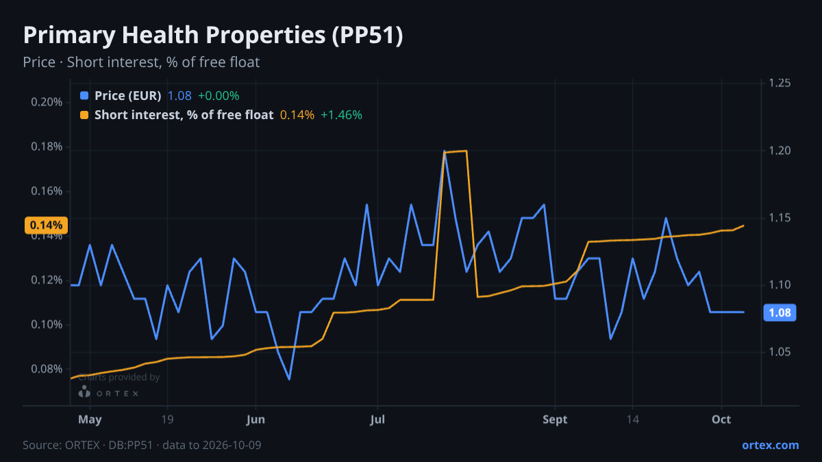822x462 pixels.
Task: Click the blue 1.08 price axis badge
Action: click(x=780, y=313)
